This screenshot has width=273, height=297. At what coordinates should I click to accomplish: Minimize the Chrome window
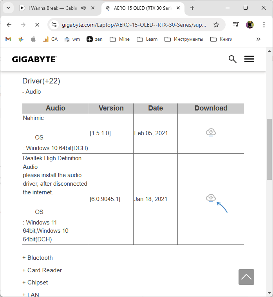point(228,8)
